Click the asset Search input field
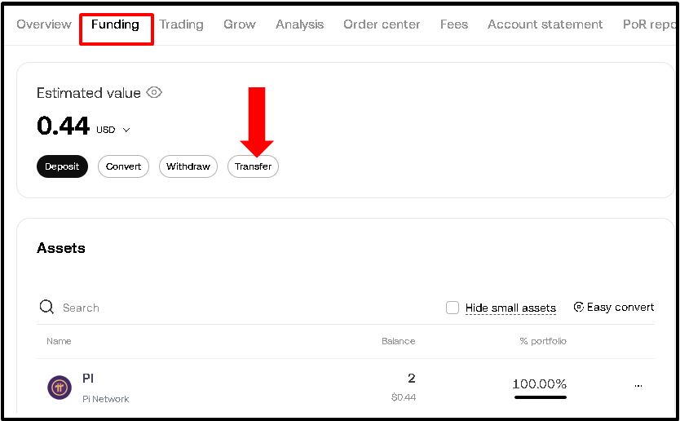This screenshot has height=421, width=680. pos(204,308)
